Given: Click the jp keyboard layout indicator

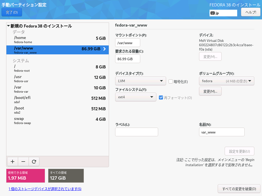Looking at the screenshot, I should click(223, 13).
